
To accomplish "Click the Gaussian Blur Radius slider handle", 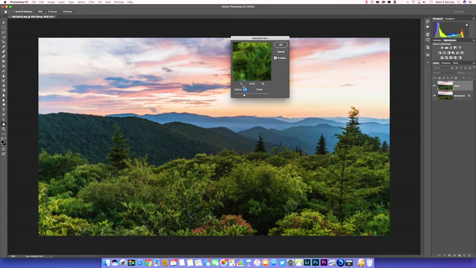I will (x=244, y=95).
